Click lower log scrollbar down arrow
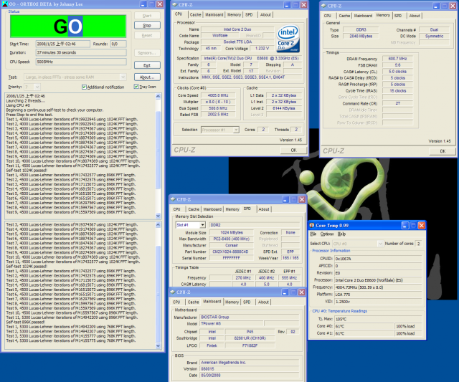This screenshot has height=382, width=459. [x=158, y=345]
